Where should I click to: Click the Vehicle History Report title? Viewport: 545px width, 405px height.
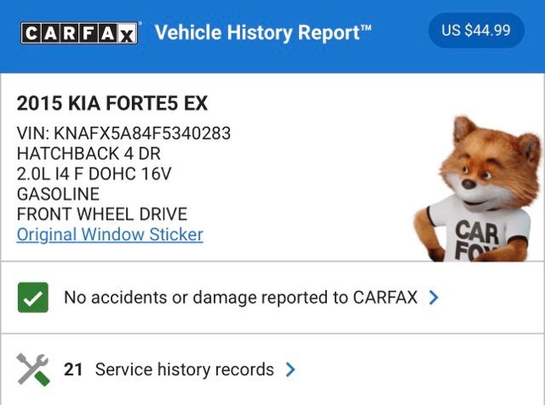263,32
